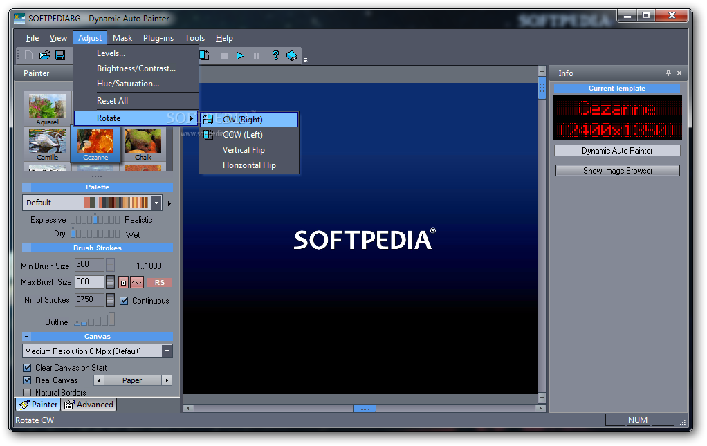This screenshot has width=707, height=446.
Task: Open the Medium Resolution canvas dropdown
Action: pos(167,351)
